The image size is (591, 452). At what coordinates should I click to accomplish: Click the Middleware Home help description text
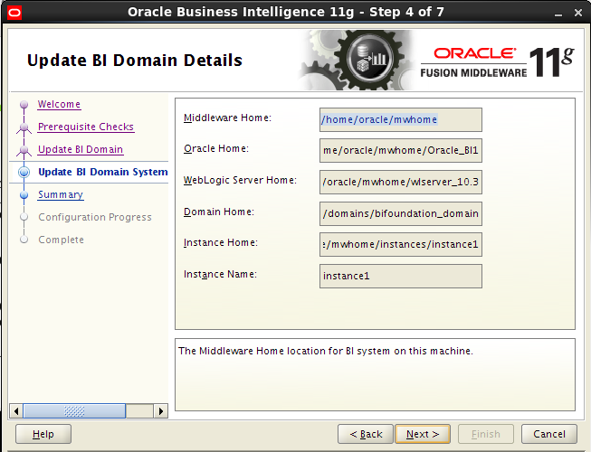click(x=326, y=351)
